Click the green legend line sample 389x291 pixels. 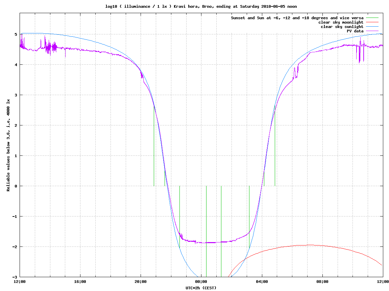click(372, 18)
